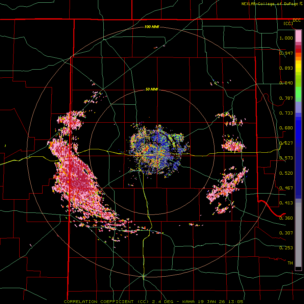Click the 0.307 scale value
The height and width of the screenshot is (304, 304).
pos(286,233)
